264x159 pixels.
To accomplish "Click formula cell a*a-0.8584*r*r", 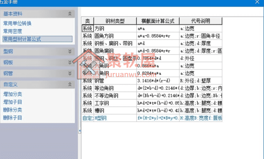I will [158, 36].
